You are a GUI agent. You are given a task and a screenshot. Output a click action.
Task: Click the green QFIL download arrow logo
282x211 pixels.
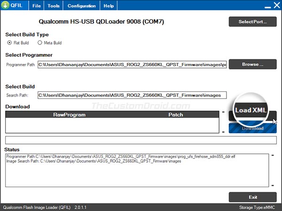[5, 5]
